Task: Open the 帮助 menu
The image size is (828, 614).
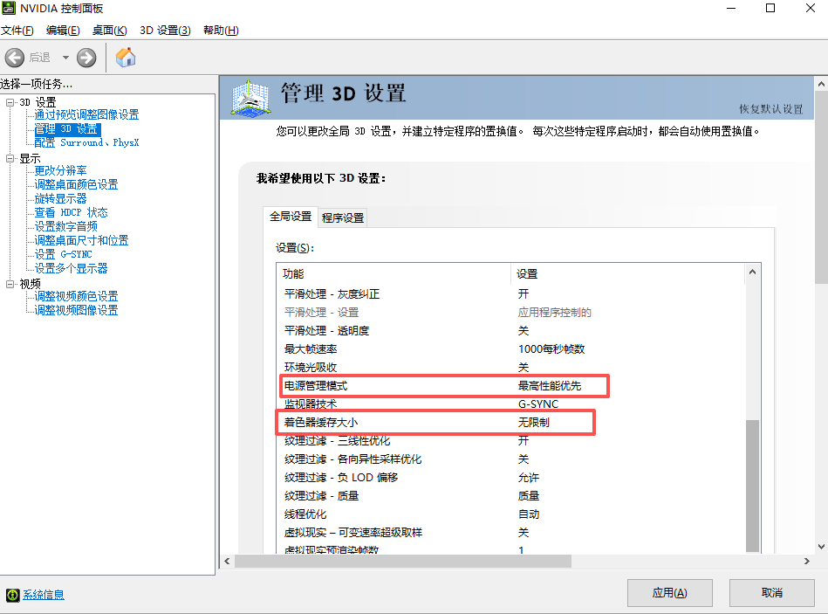Action: (220, 31)
